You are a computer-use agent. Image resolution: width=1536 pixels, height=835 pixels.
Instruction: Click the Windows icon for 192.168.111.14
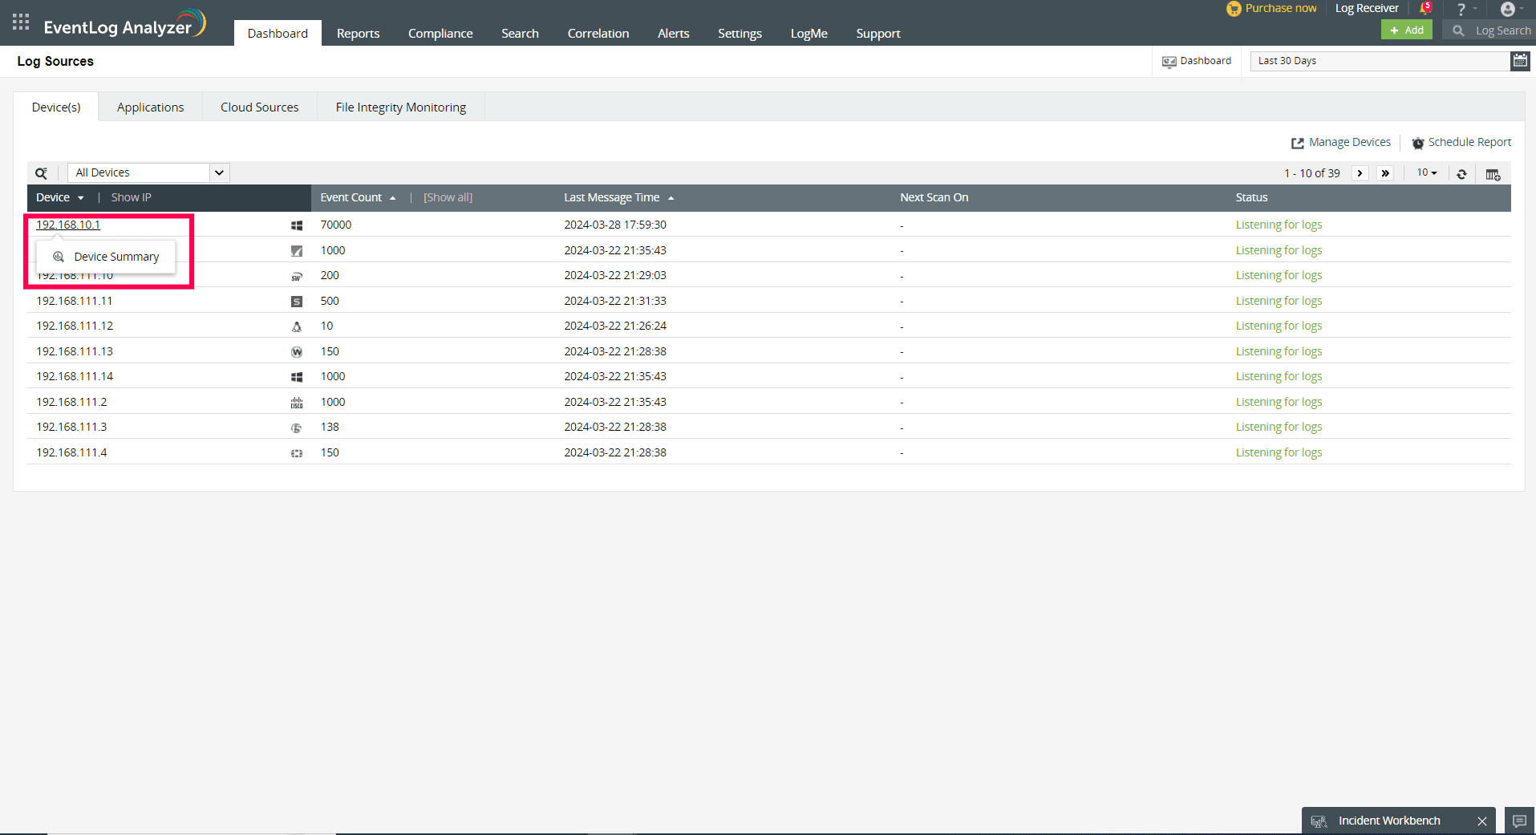tap(297, 377)
